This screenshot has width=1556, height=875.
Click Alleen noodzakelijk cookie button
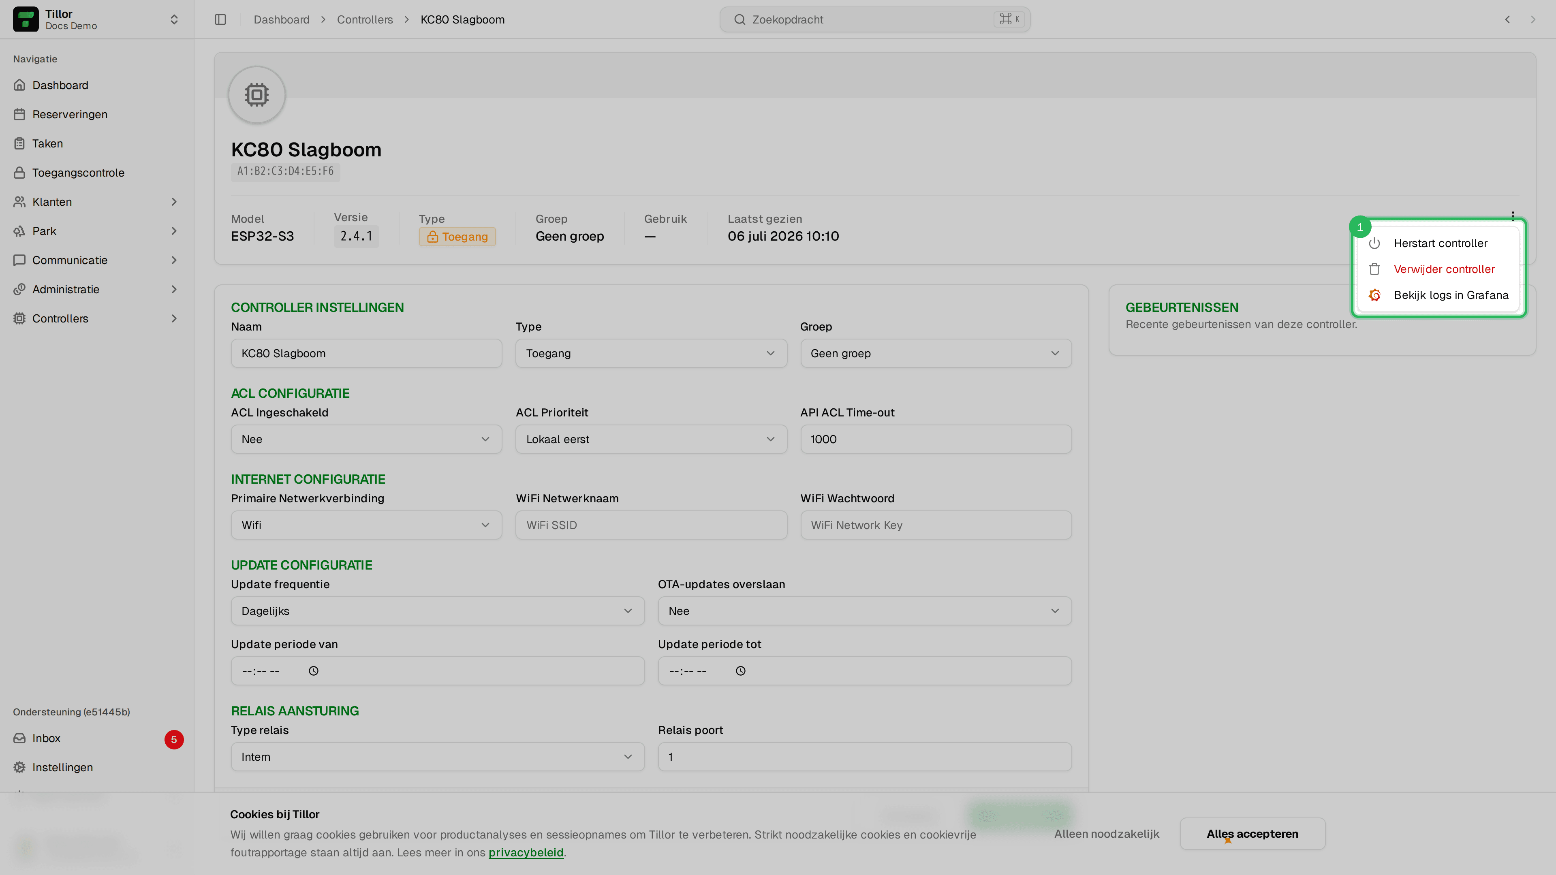coord(1107,834)
